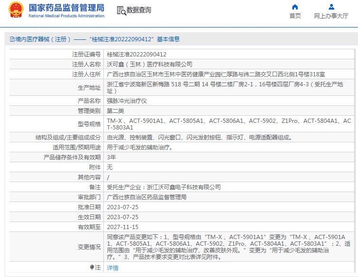The image size is (358, 277).
Task: Click the change details text starting 同意该产品变更如下
Action: 229,247
